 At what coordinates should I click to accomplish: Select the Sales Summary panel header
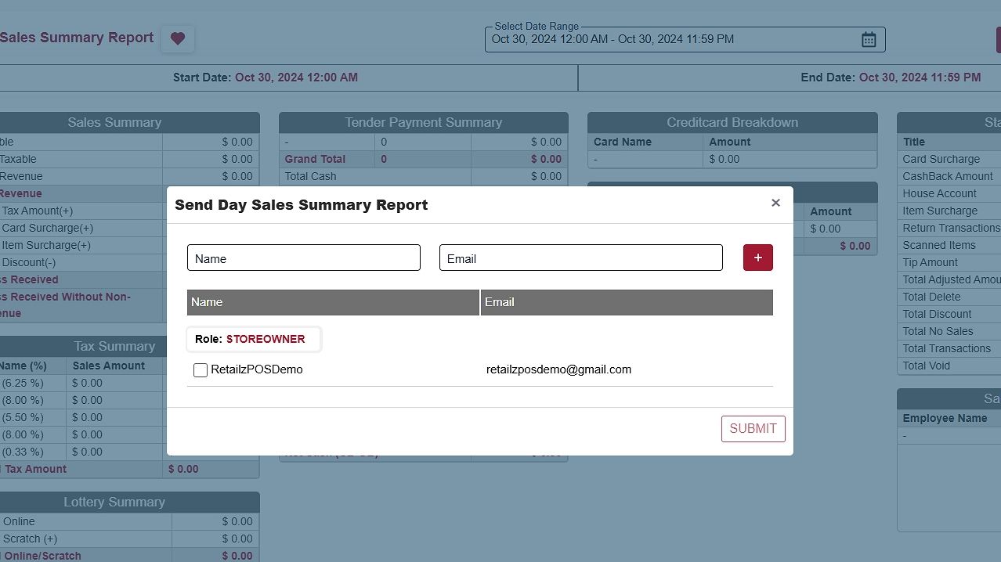click(x=114, y=122)
